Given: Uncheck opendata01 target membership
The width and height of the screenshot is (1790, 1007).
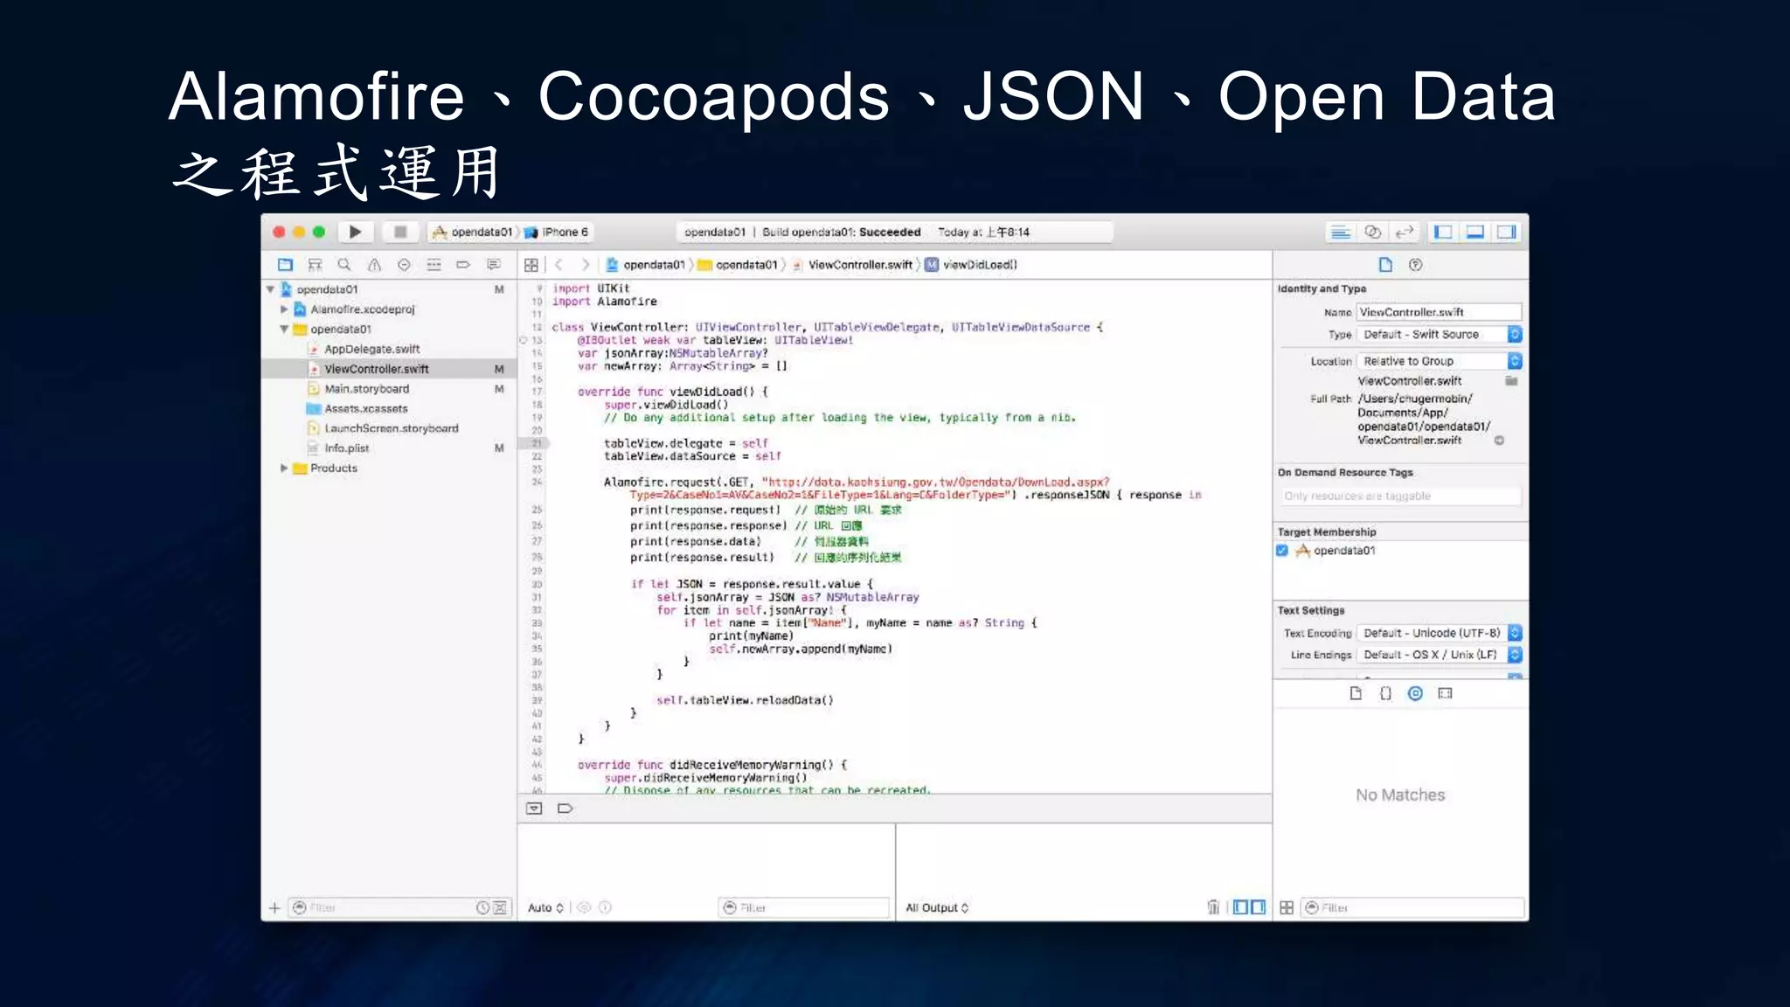Looking at the screenshot, I should pyautogui.click(x=1282, y=551).
